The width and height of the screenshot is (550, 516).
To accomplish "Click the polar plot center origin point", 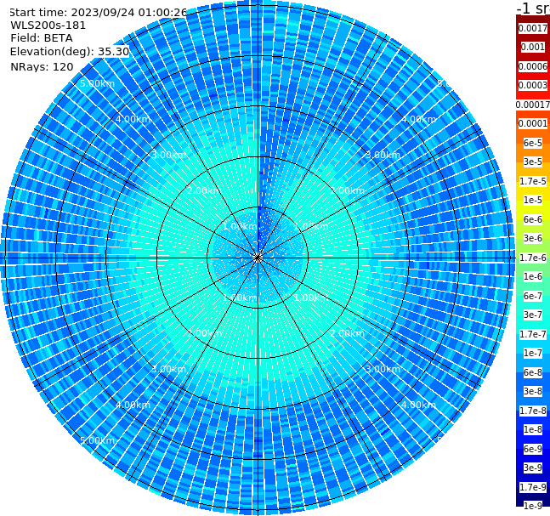I will [x=258, y=258].
